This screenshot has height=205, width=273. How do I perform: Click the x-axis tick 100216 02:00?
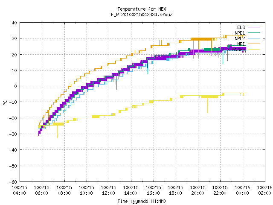(x=264, y=190)
